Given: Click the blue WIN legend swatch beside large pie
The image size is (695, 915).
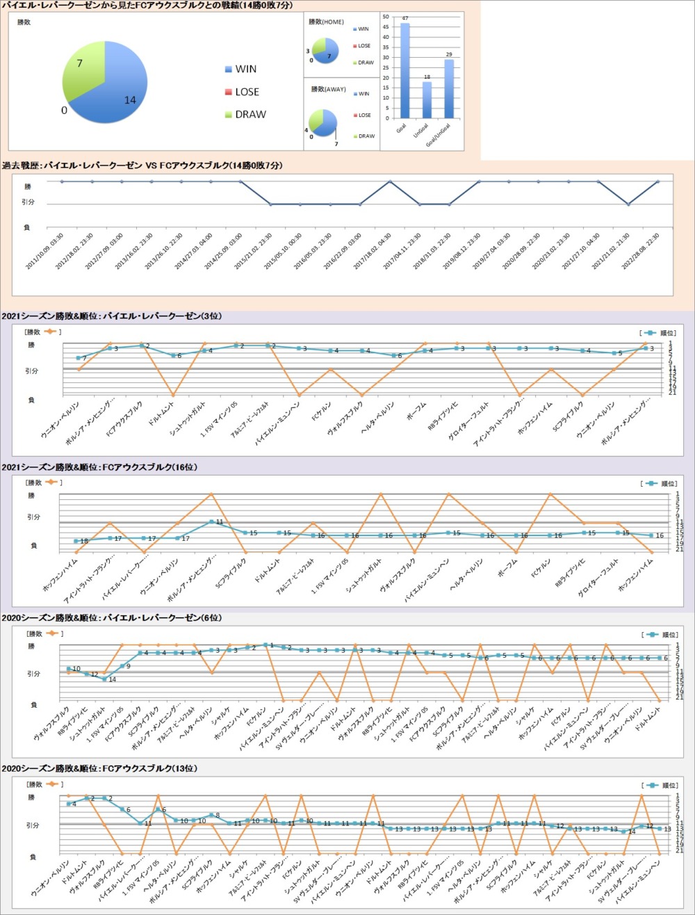Looking at the screenshot, I should [229, 70].
